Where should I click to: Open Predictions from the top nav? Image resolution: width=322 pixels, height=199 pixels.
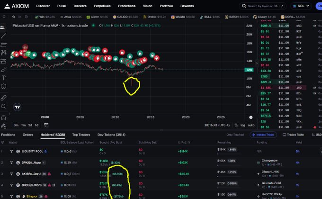click(126, 6)
